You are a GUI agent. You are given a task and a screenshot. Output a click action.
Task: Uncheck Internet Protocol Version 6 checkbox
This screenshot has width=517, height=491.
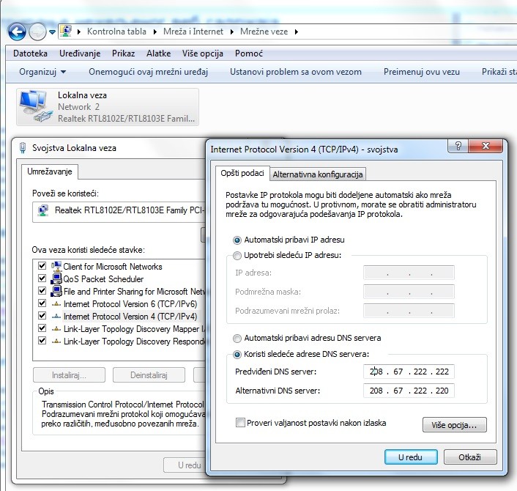(42, 304)
